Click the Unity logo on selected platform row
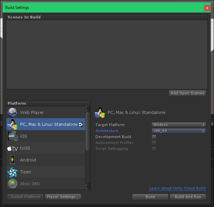Viewport: 214px width, 207px height. pyautogui.click(x=80, y=124)
